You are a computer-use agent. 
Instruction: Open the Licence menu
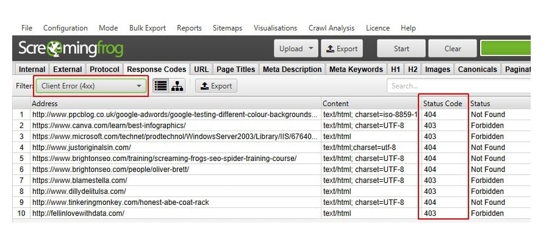[x=378, y=28]
